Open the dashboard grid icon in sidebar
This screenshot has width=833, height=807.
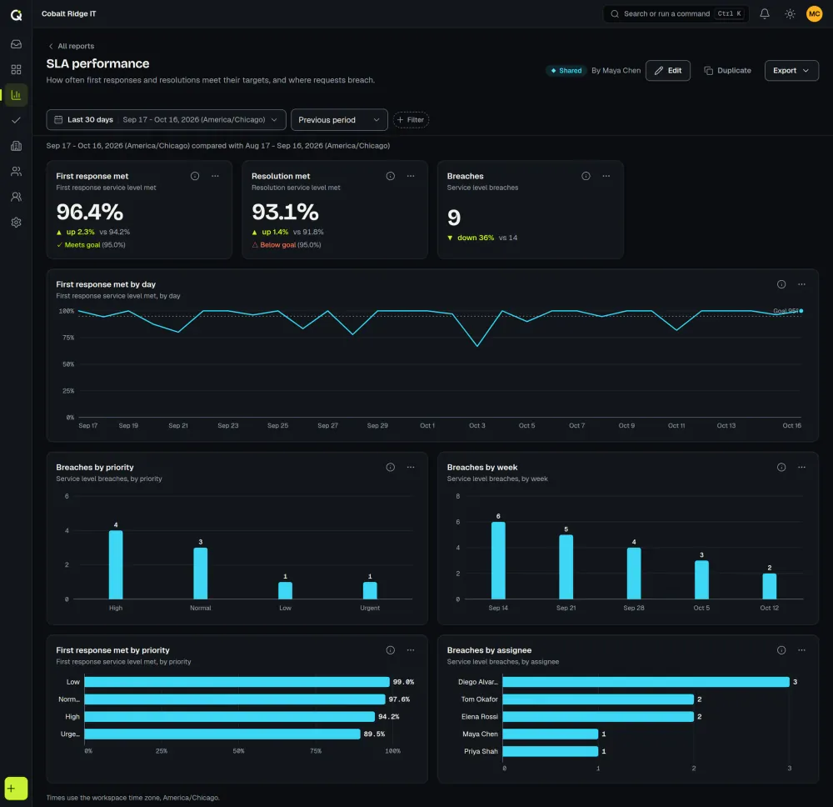16,70
